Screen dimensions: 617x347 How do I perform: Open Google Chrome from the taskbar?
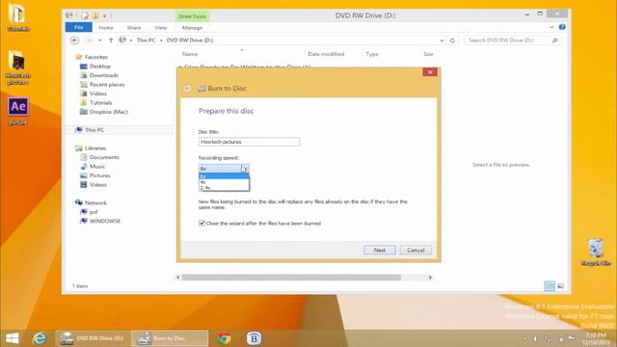pos(225,338)
